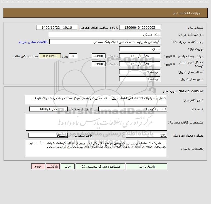211x204 pixels.
Task: Open اطلاعات تماس خریدار link
Action: pyautogui.click(x=33, y=42)
